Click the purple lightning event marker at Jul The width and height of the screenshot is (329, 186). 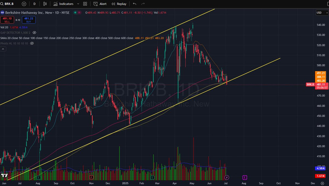pyautogui.click(x=227, y=178)
